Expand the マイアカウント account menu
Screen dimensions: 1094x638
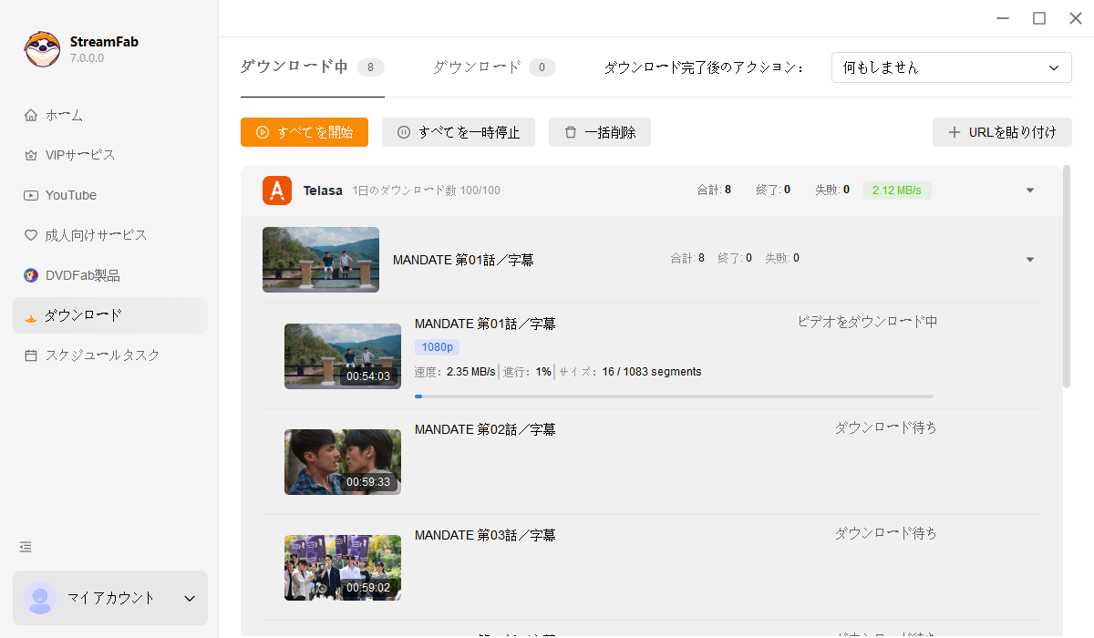pyautogui.click(x=190, y=599)
